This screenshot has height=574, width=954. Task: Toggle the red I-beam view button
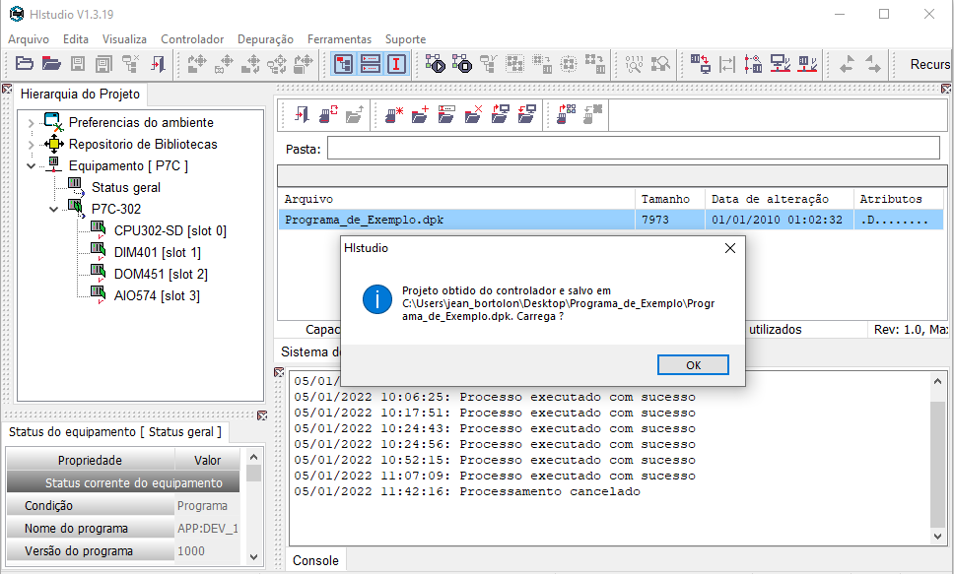coord(397,63)
